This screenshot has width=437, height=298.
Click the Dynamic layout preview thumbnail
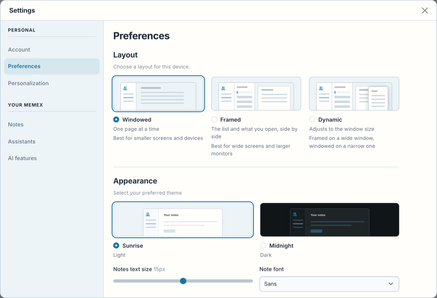point(354,94)
